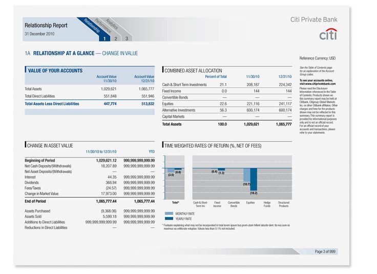Viewport: 377px width, 274px height.
Task: Click the Structured Products chart axis label
Action: (284, 204)
